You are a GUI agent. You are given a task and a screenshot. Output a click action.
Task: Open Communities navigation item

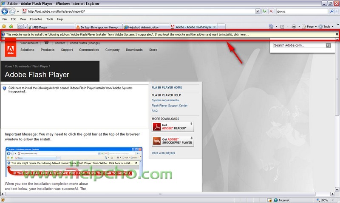pyautogui.click(x=89, y=50)
